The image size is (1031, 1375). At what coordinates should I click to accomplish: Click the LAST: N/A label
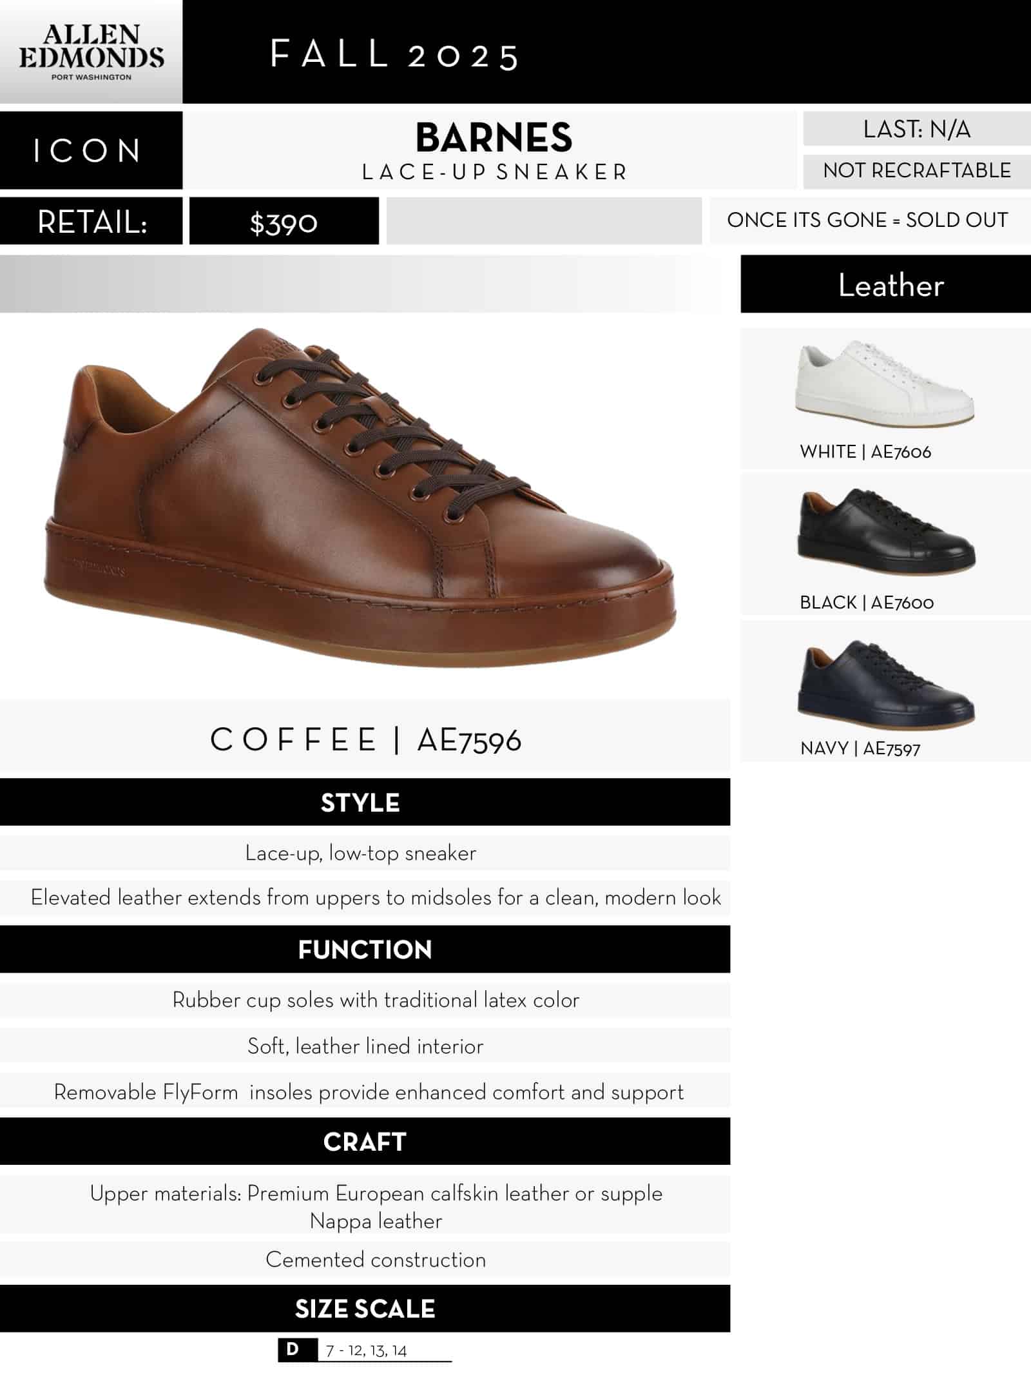pyautogui.click(x=916, y=129)
